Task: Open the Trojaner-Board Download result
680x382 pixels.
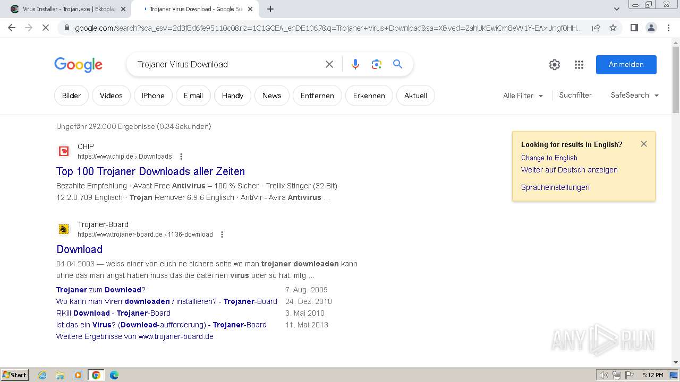Action: [79, 249]
